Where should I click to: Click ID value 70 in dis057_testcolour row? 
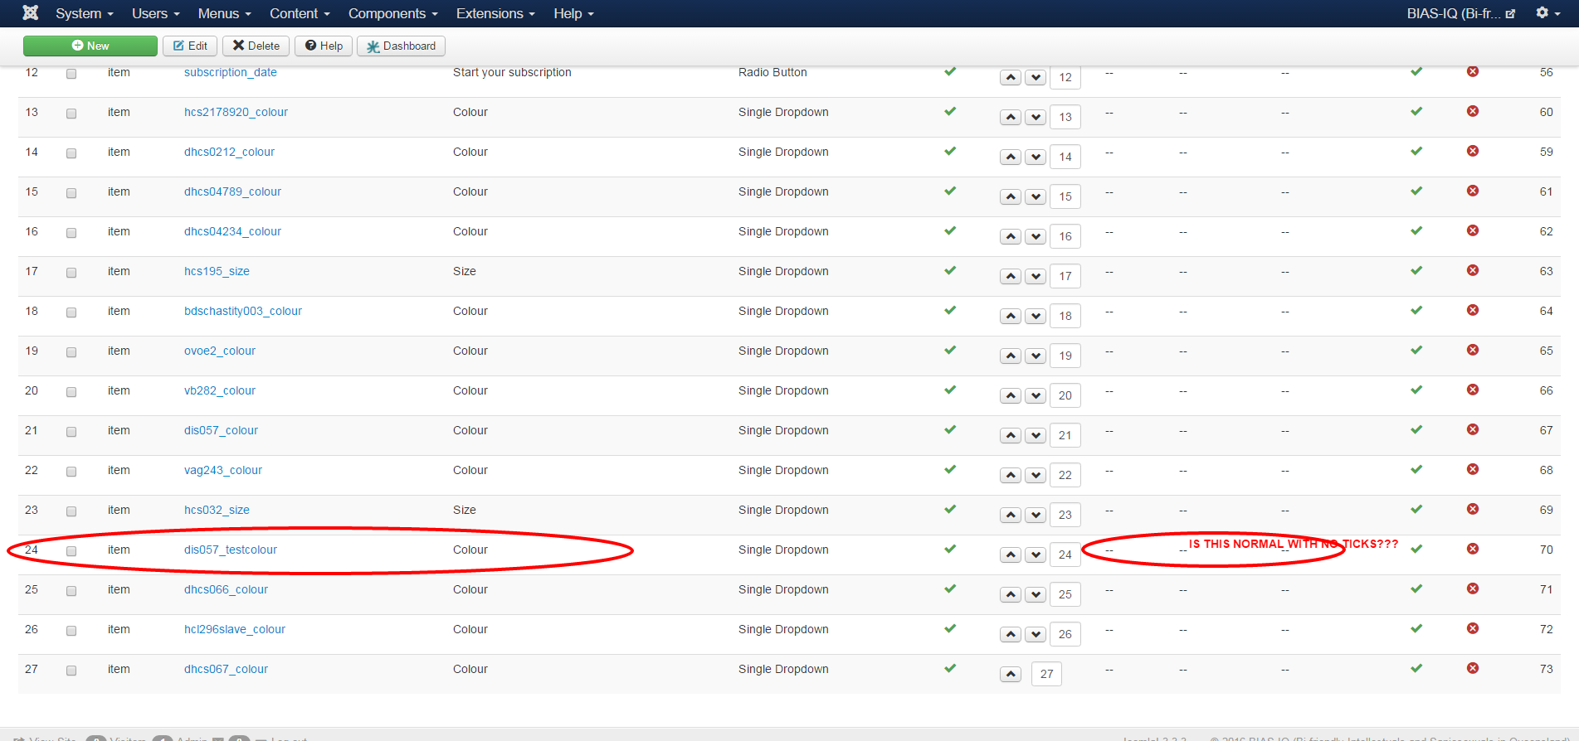coord(1547,550)
